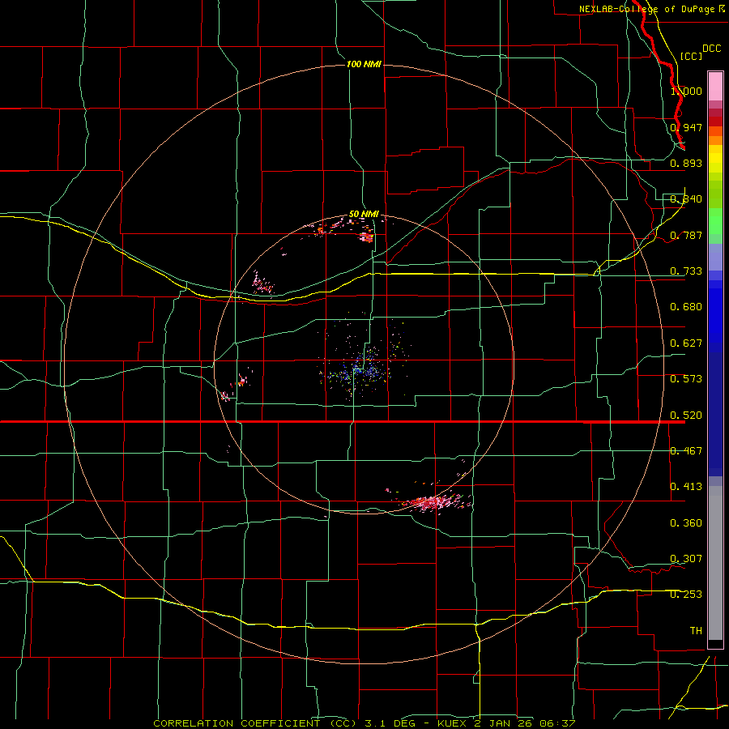
Task: Click the KUEX radar site identifier in the caption
Action: (x=451, y=723)
